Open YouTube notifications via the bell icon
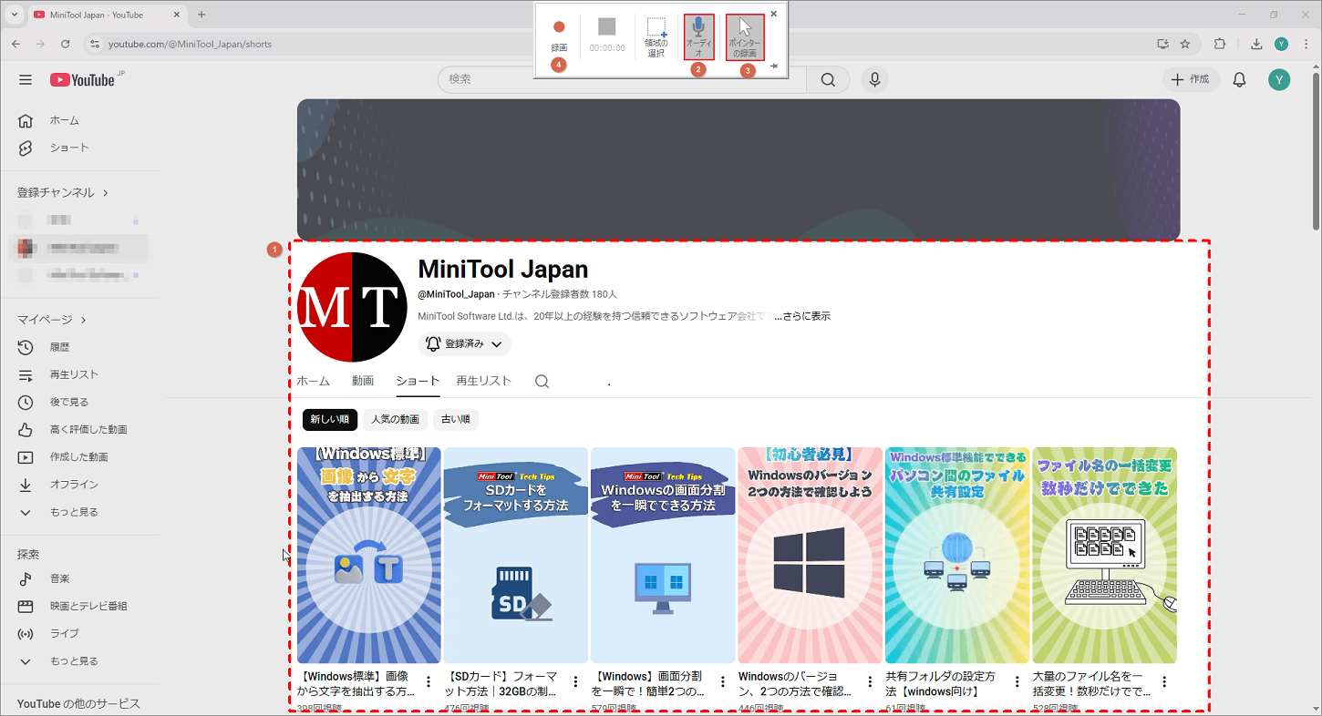This screenshot has width=1322, height=716. [x=1239, y=79]
